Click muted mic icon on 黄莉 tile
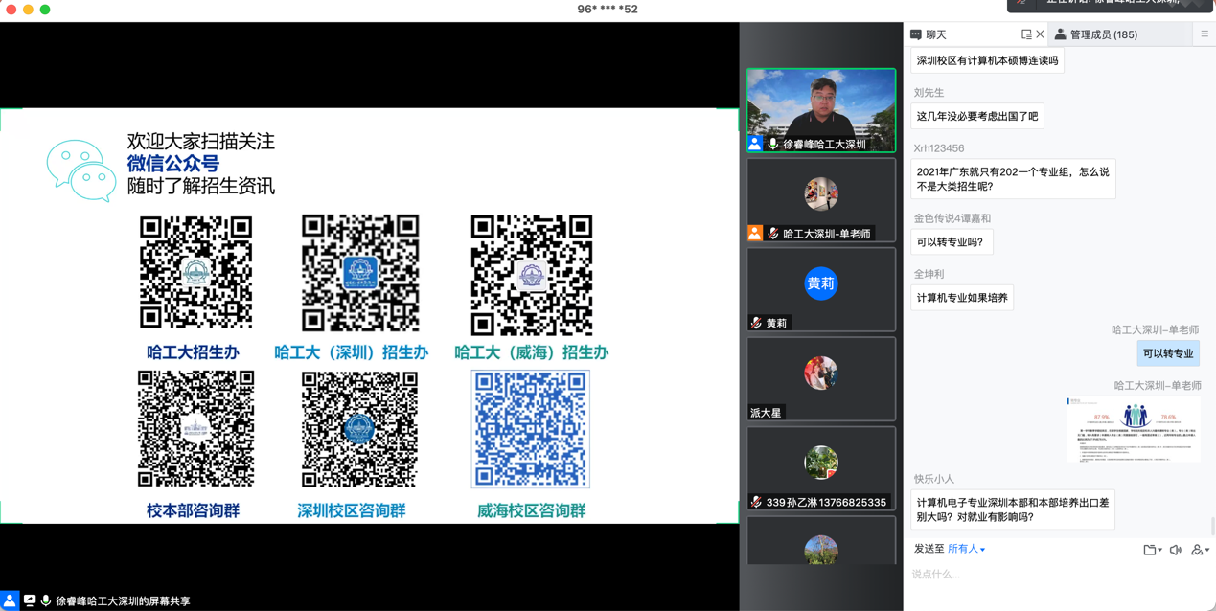This screenshot has width=1216, height=611. (756, 324)
